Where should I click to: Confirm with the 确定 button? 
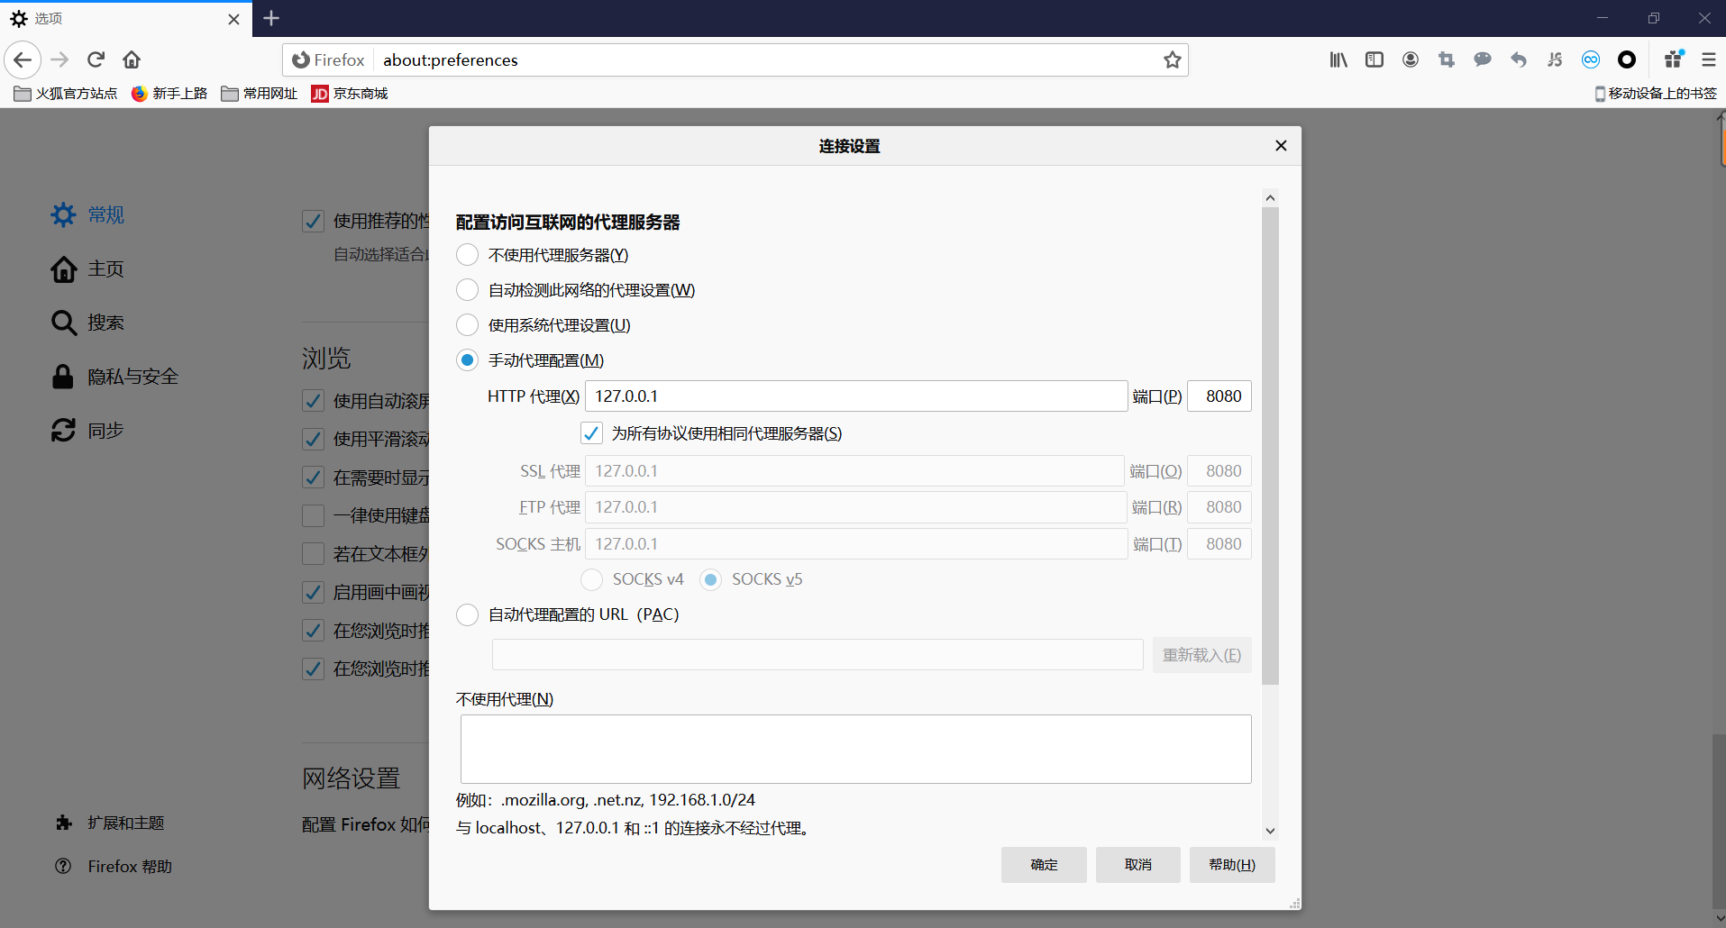1044,865
